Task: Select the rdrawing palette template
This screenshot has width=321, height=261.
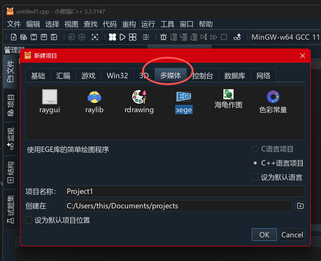Action: [x=139, y=101]
